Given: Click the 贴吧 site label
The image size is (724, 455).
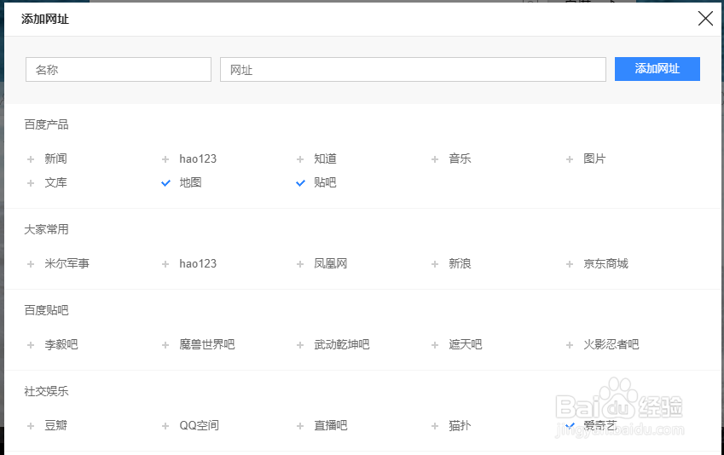Looking at the screenshot, I should click(325, 182).
